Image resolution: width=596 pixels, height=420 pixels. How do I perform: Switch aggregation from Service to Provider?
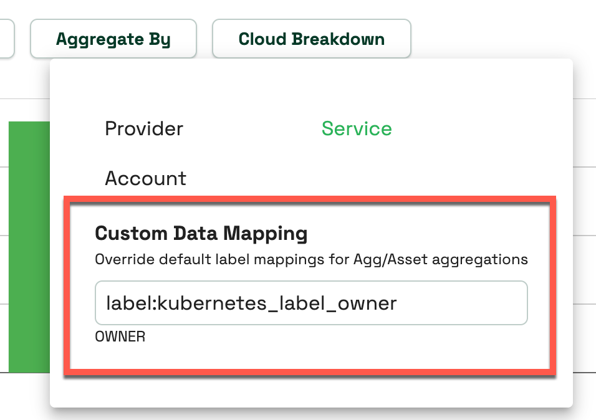point(144,129)
